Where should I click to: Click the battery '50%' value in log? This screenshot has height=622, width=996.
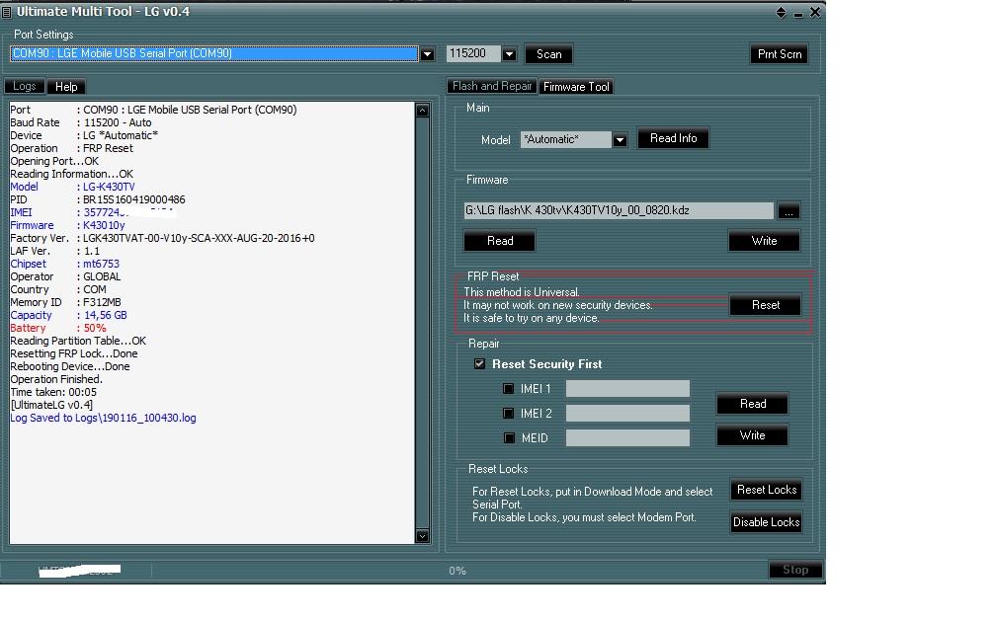pyautogui.click(x=95, y=328)
